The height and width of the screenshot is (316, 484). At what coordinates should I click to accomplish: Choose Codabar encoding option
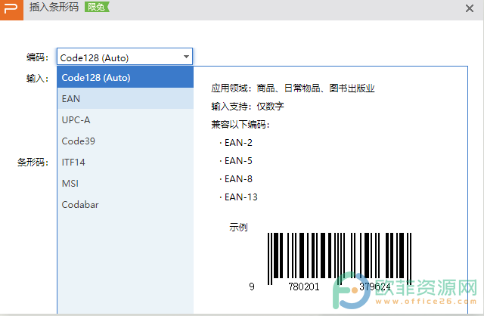[126, 205]
